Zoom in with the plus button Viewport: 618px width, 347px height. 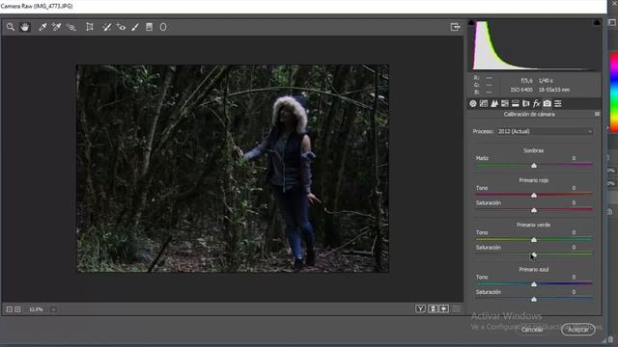click(x=17, y=309)
